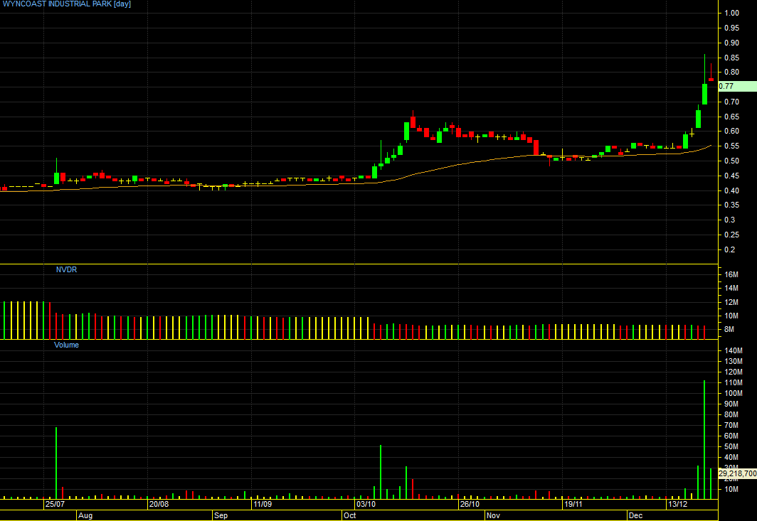
Task: Click the 0.55 price axis value
Action: point(732,146)
